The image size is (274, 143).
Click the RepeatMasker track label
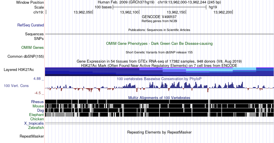click(32, 136)
